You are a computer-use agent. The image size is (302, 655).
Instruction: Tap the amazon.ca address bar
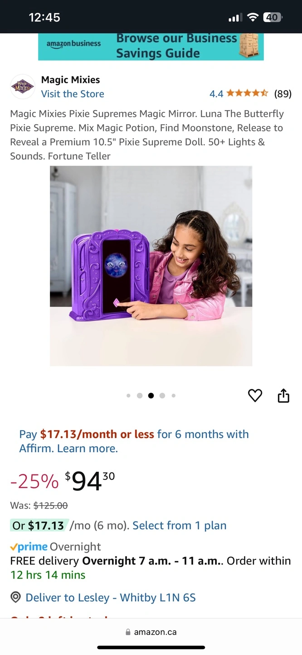151,632
